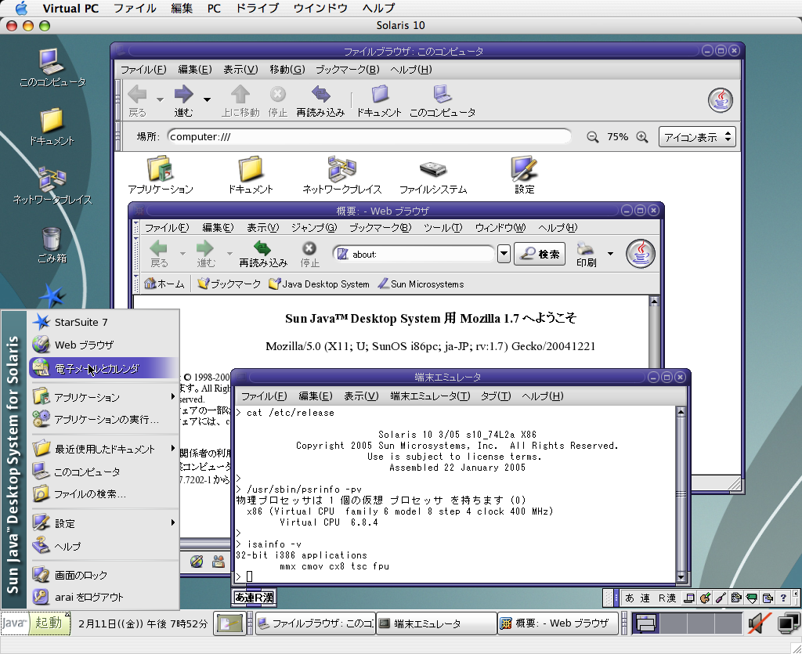Click 上に移動 up button in file browser
The width and height of the screenshot is (802, 654).
click(x=240, y=101)
